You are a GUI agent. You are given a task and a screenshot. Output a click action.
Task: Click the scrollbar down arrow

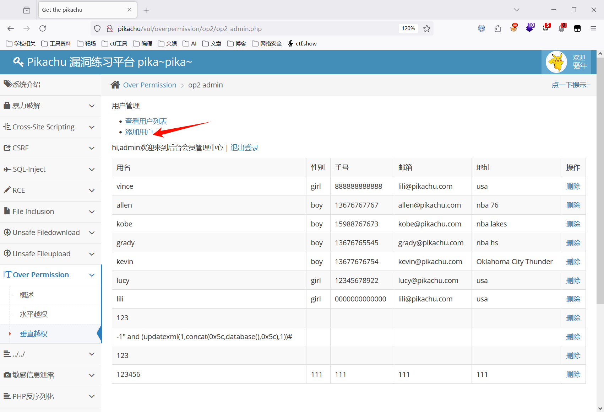click(600, 408)
